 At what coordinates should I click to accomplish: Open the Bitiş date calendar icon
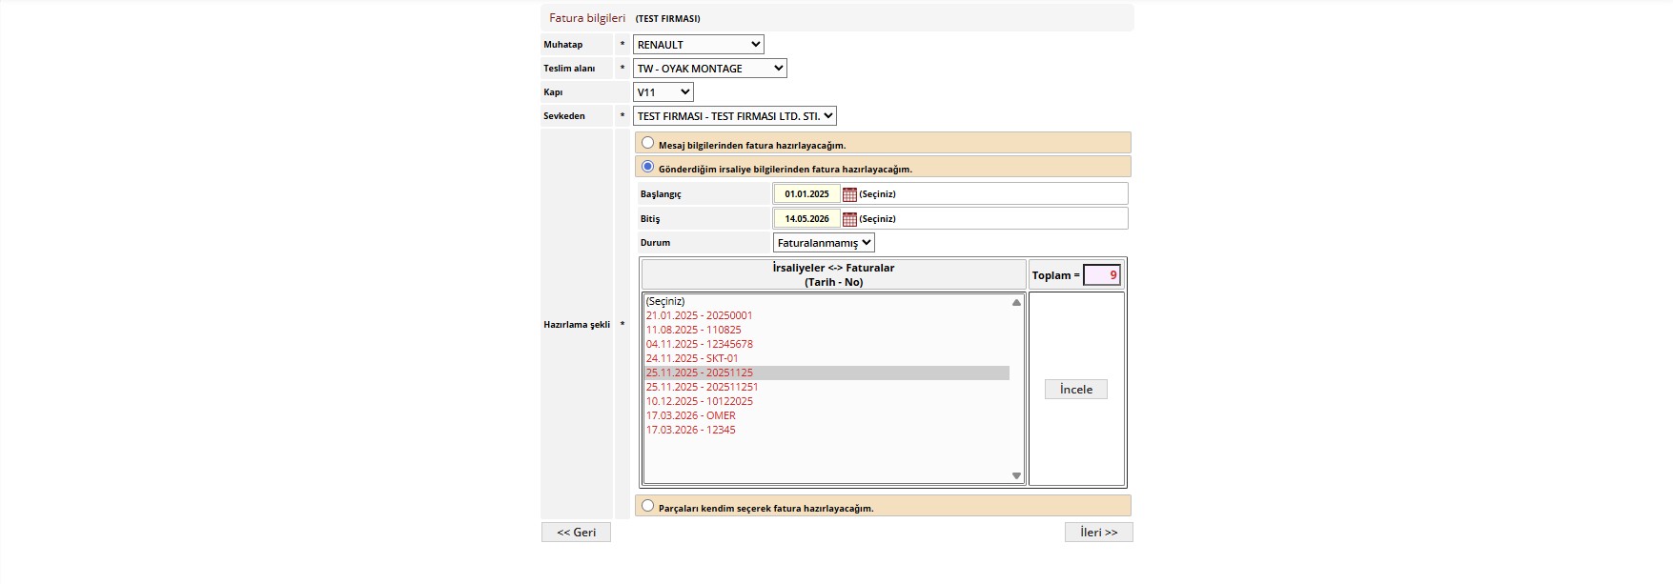849,219
